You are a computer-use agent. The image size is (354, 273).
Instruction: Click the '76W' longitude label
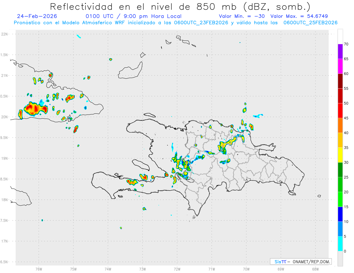[39, 269]
